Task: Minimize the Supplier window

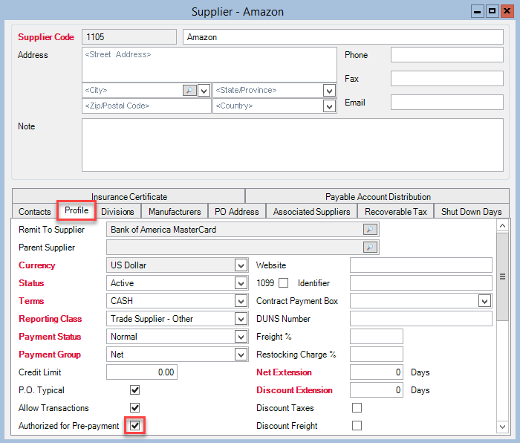Action: (477, 11)
